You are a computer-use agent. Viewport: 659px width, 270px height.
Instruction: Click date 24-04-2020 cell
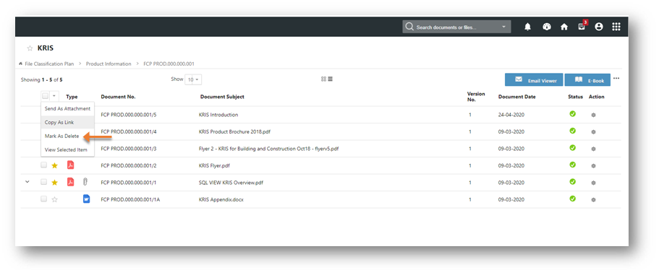511,115
